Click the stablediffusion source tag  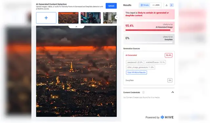click(x=155, y=62)
